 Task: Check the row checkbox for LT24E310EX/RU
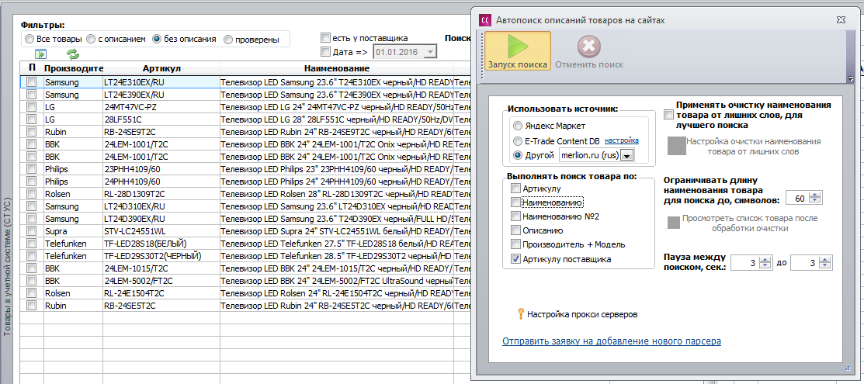pyautogui.click(x=32, y=82)
